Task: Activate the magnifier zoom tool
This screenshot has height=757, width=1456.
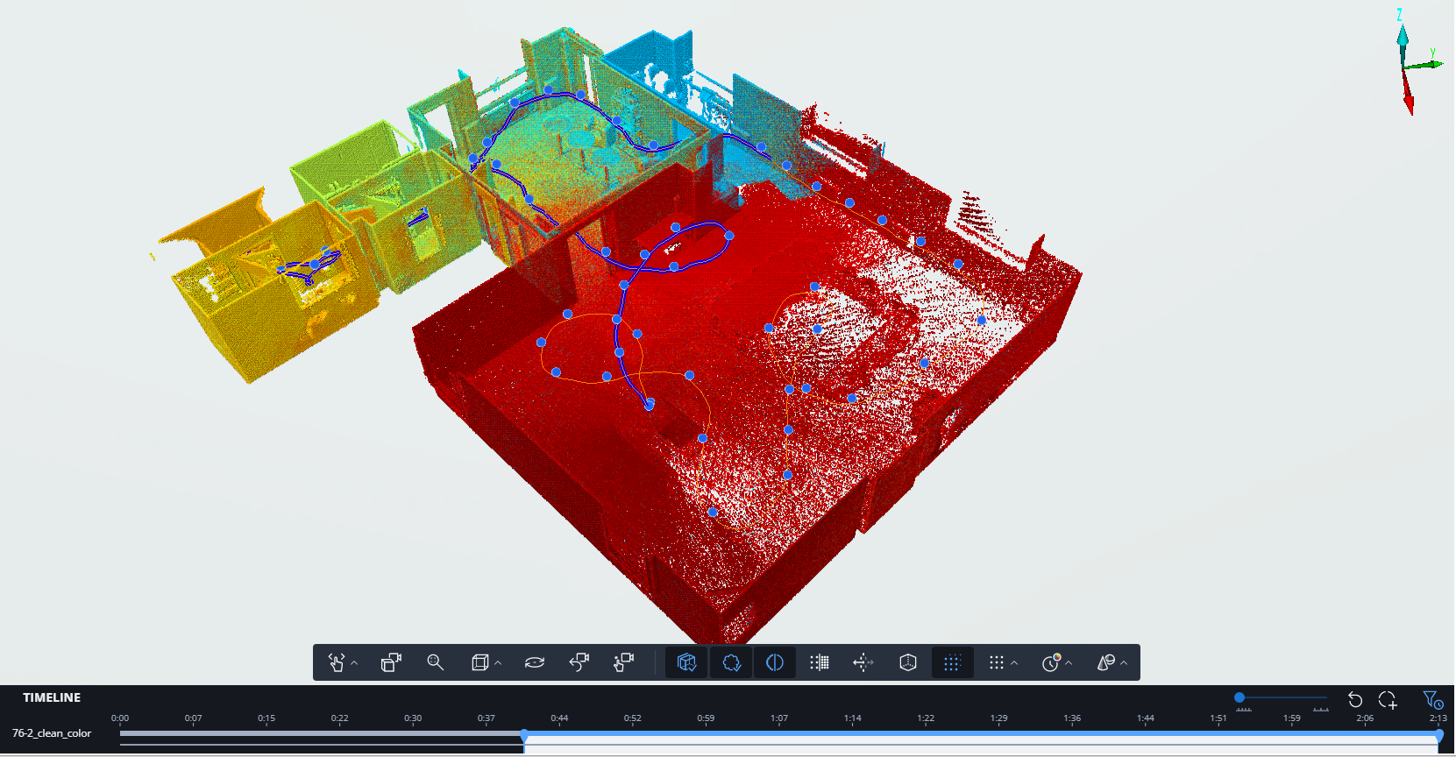Action: [x=435, y=662]
